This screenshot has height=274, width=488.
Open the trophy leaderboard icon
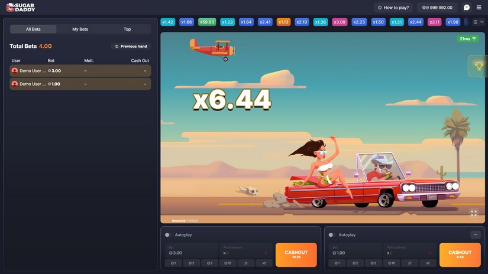pos(479,66)
